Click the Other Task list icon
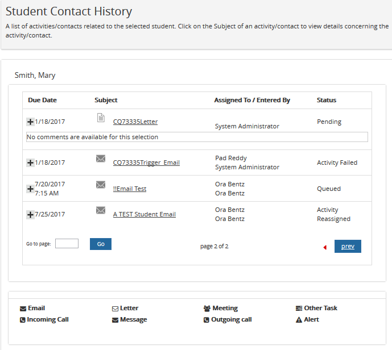Image resolution: width=392 pixels, height=350 pixels. [299, 309]
